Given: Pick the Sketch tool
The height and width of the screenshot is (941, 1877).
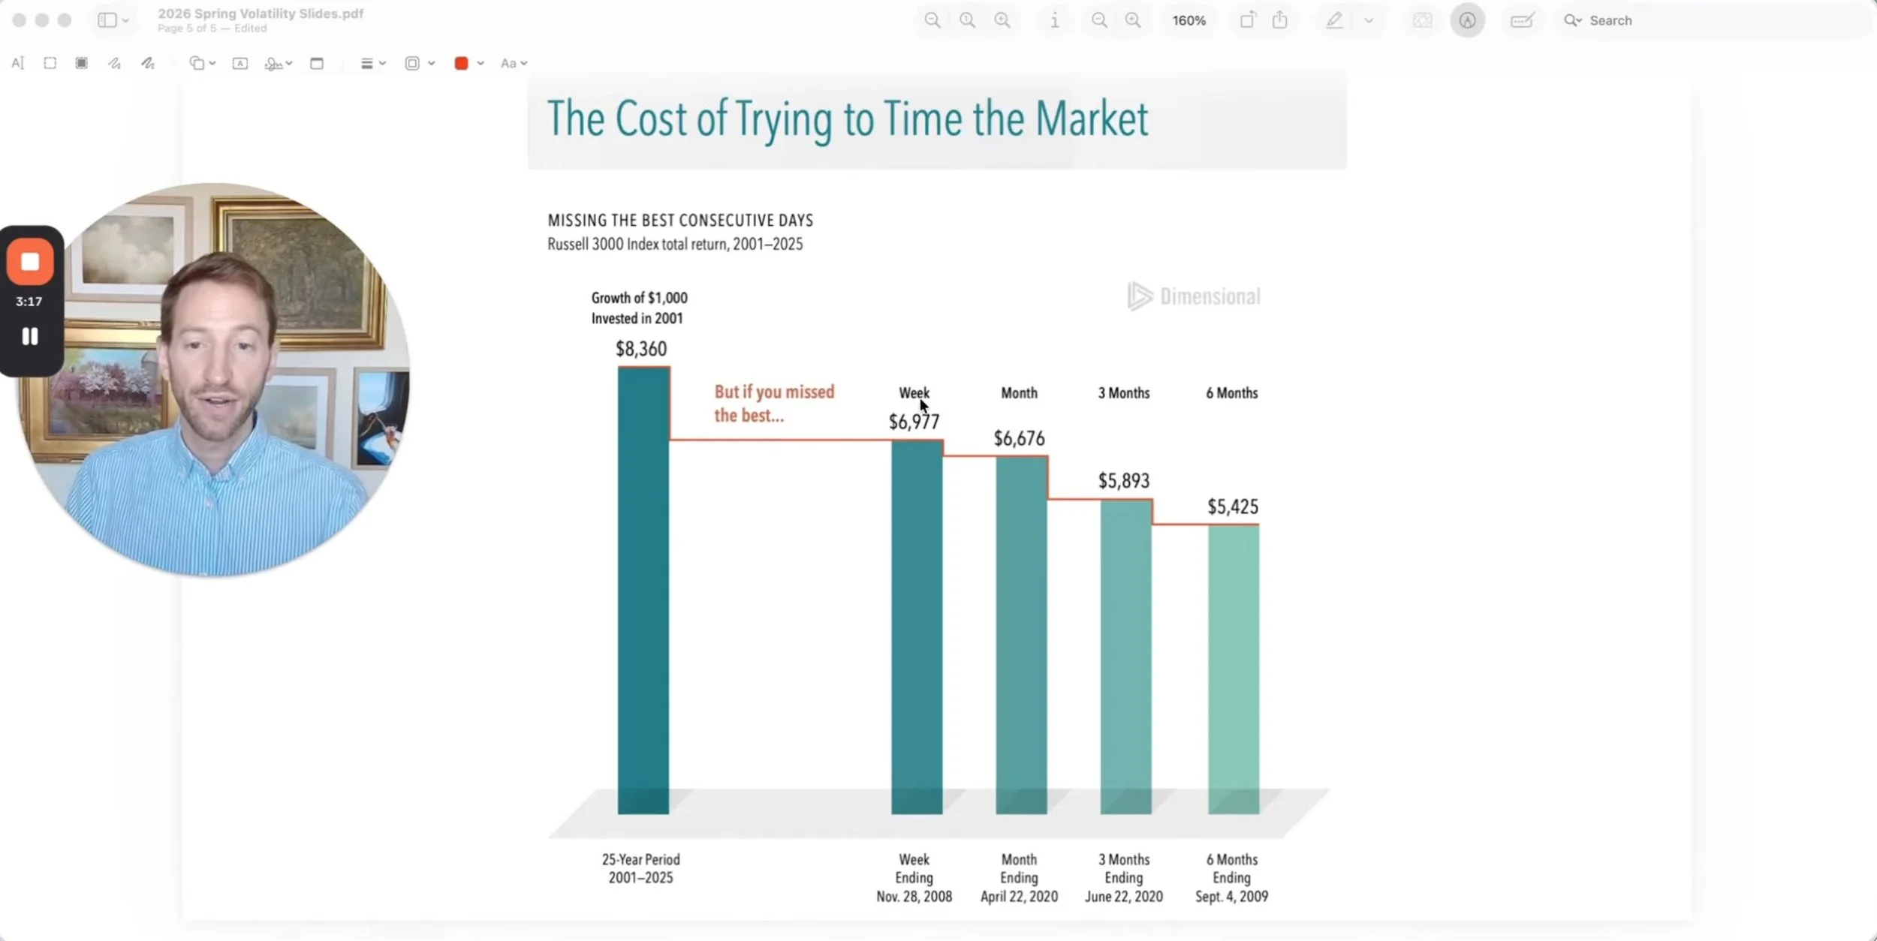Looking at the screenshot, I should 114,63.
